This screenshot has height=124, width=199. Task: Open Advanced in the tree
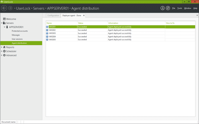tap(11, 55)
